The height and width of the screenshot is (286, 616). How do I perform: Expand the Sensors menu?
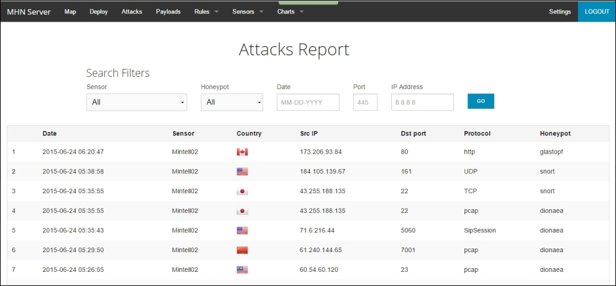(x=248, y=12)
